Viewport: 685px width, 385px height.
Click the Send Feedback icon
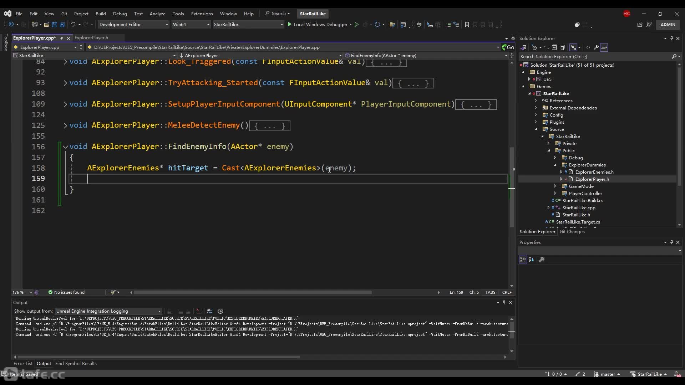(649, 25)
